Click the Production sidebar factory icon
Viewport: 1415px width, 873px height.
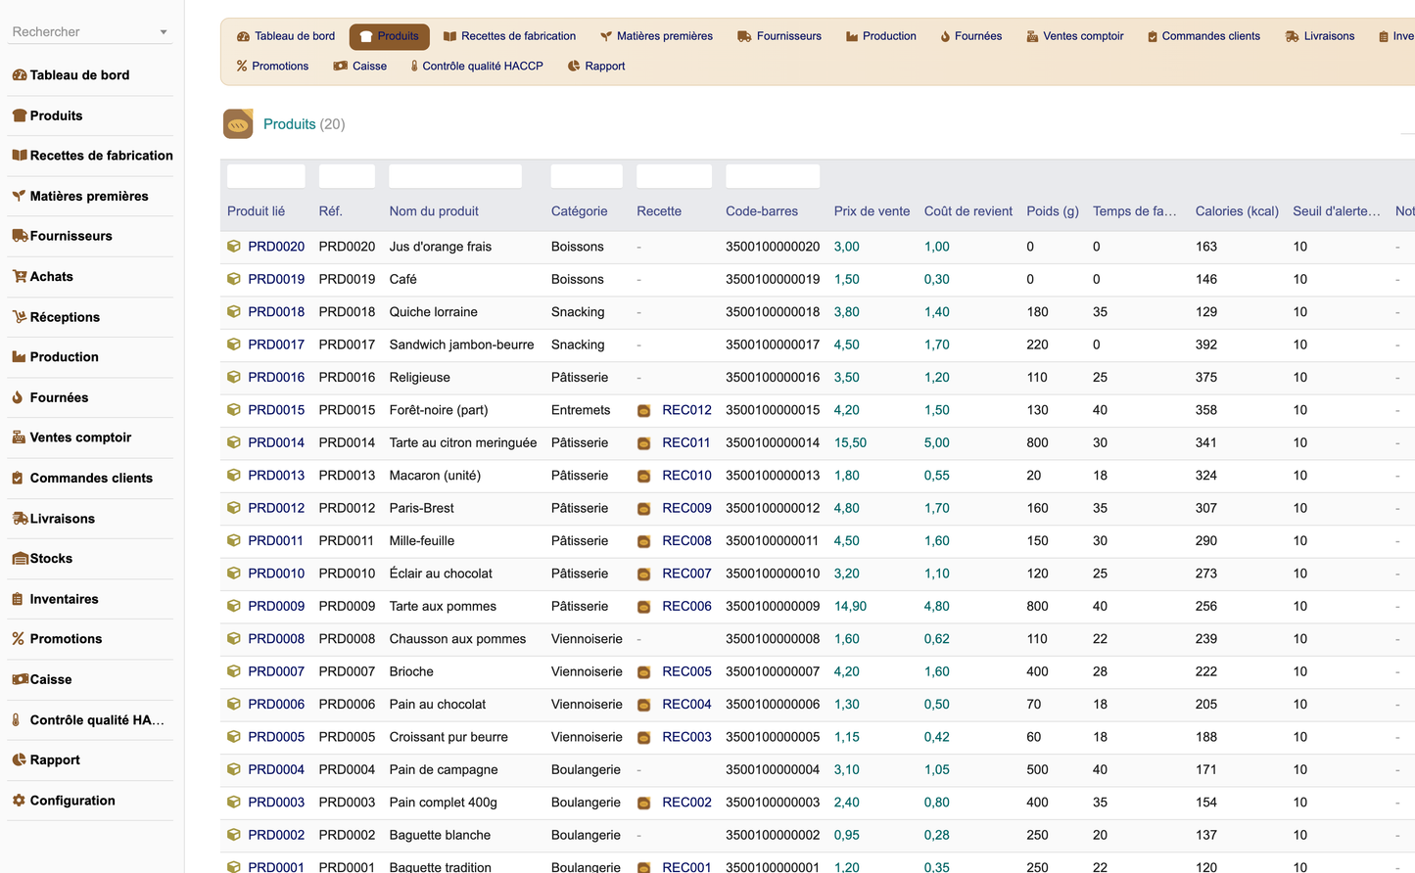[x=19, y=356]
